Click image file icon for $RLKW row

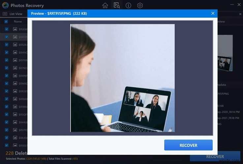coord(15,29)
